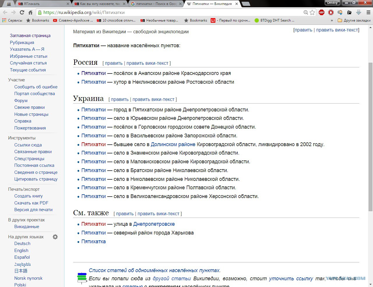Click the green HTTPS padlock icon
The image size is (373, 287).
(40, 12)
